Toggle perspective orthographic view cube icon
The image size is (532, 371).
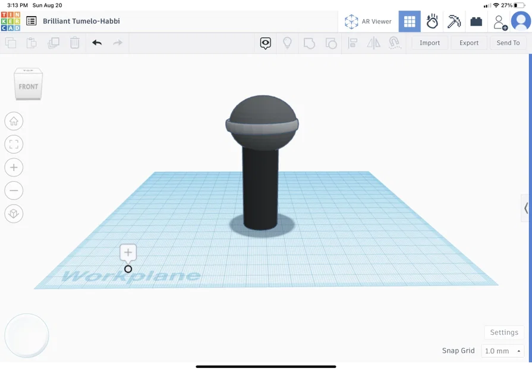(x=14, y=214)
